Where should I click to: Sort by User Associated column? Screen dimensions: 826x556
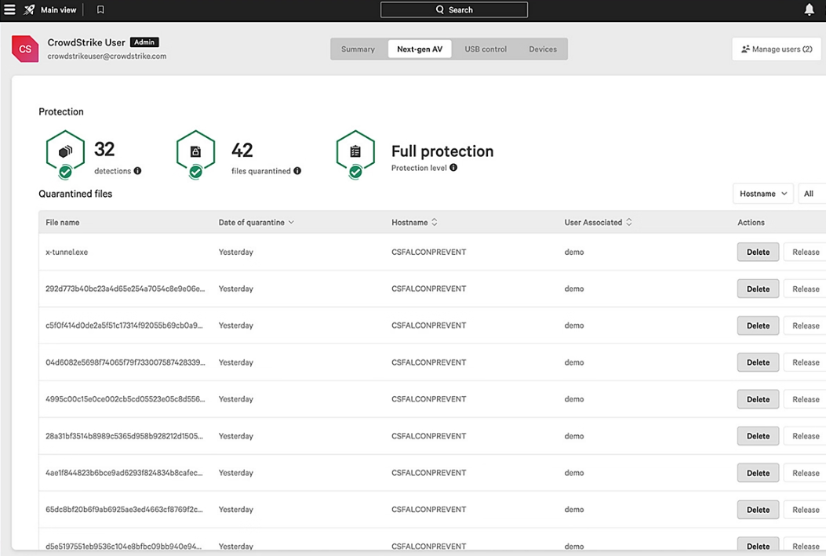click(x=598, y=223)
